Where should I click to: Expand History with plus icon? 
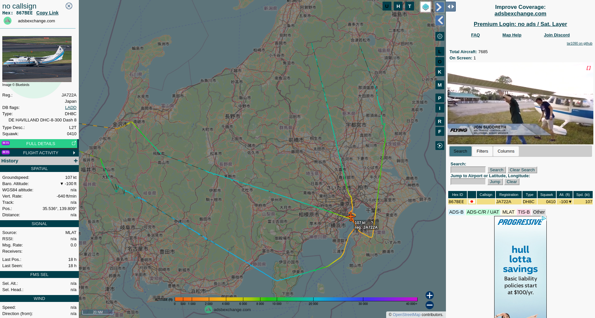[76, 161]
